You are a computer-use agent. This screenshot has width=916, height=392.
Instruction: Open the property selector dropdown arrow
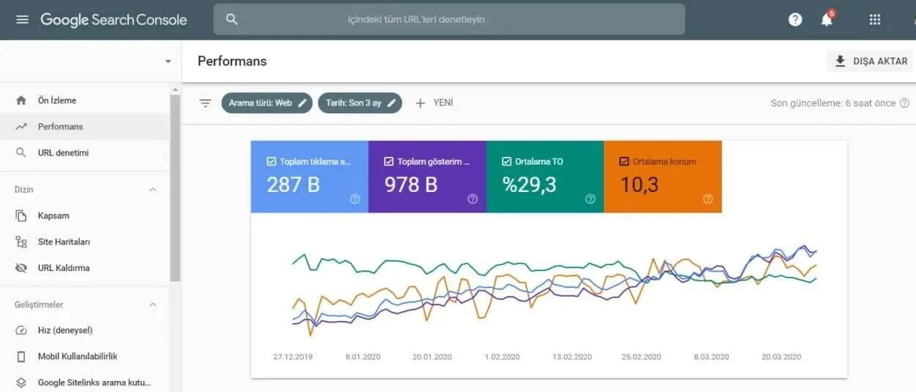pos(168,62)
